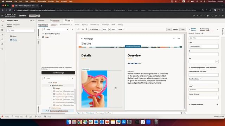This screenshot has height=126, width=225.
Task: Click the Audits icon in the footer
Action: click(x=2, y=117)
